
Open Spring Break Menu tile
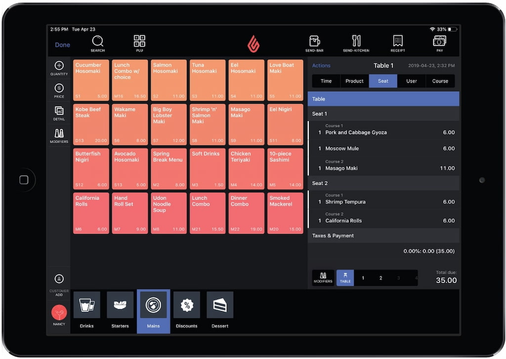(x=169, y=169)
